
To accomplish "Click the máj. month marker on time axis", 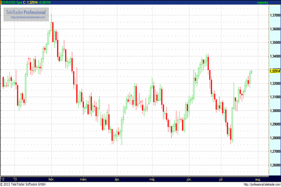I will [152, 179].
